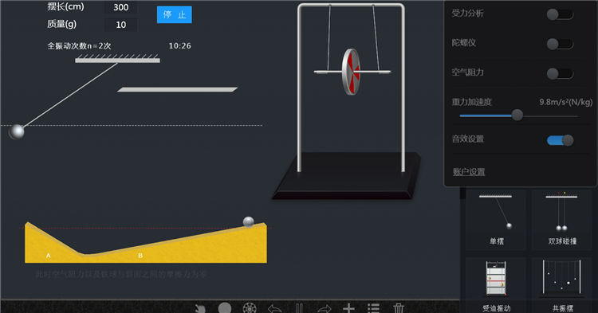598x313 pixels.
Task: Click the plus add icon
Action: coord(348,308)
